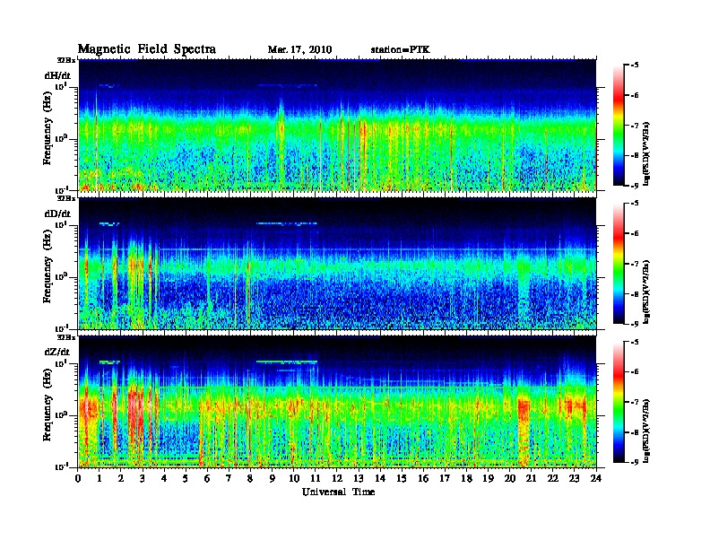Click hour tick label "5" on time axis
This screenshot has width=710, height=549.
pos(186,478)
